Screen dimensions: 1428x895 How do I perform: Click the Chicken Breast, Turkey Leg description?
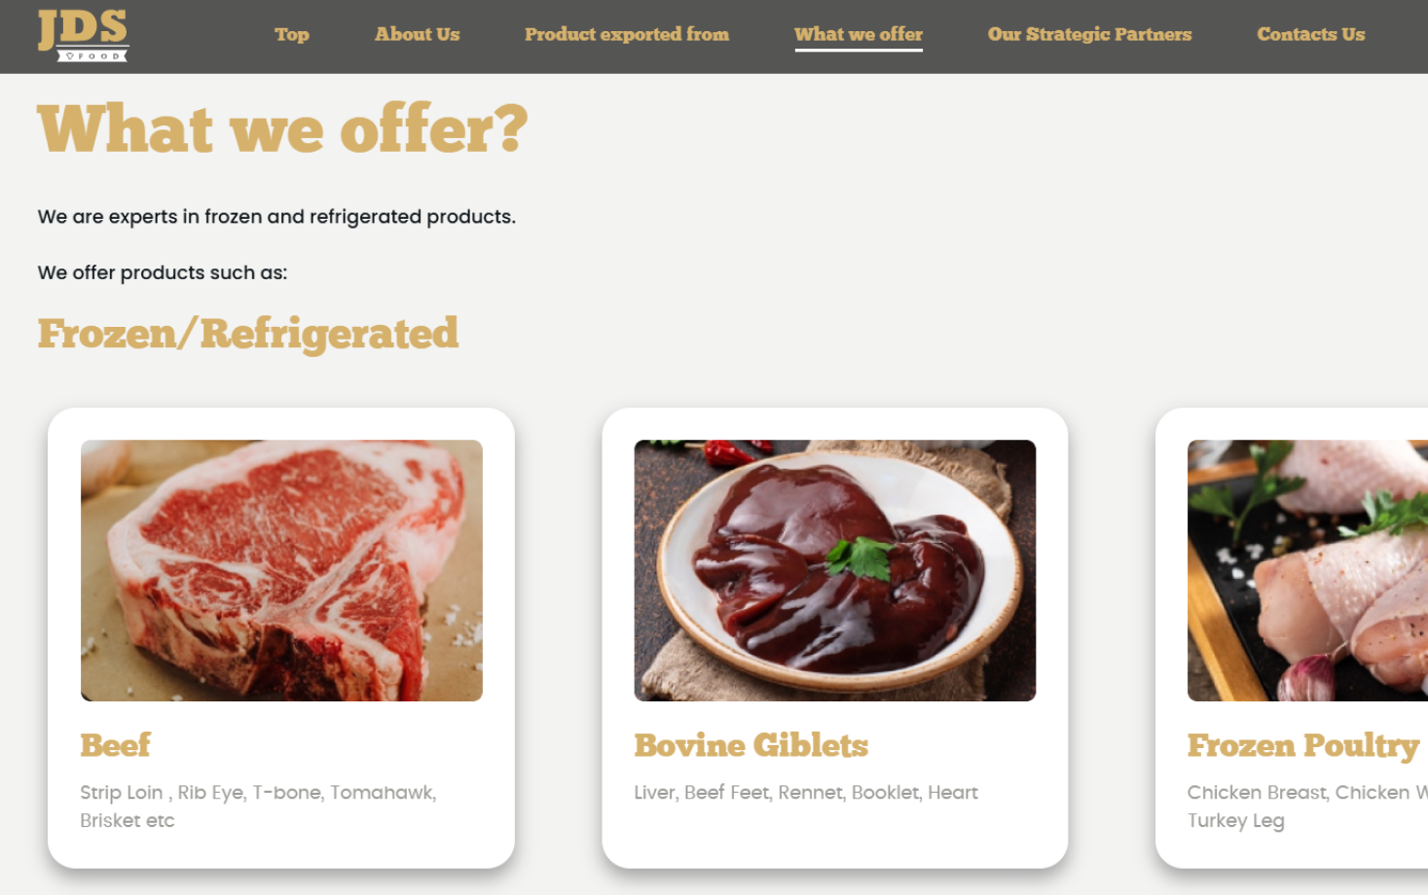pos(1307,806)
